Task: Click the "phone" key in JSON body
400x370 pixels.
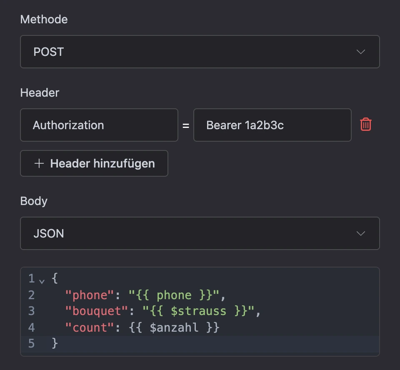Action: pyautogui.click(x=89, y=295)
